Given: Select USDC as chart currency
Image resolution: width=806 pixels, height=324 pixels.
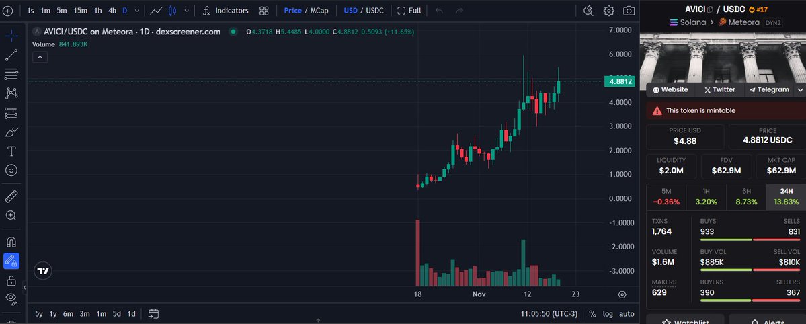Looking at the screenshot, I should coord(374,10).
